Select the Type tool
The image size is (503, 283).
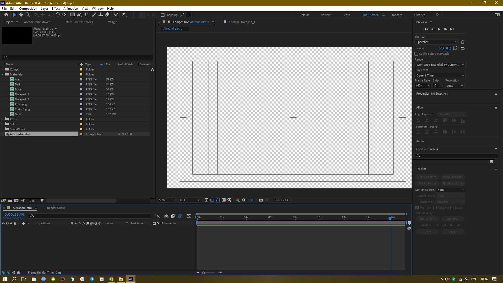pyautogui.click(x=86, y=15)
